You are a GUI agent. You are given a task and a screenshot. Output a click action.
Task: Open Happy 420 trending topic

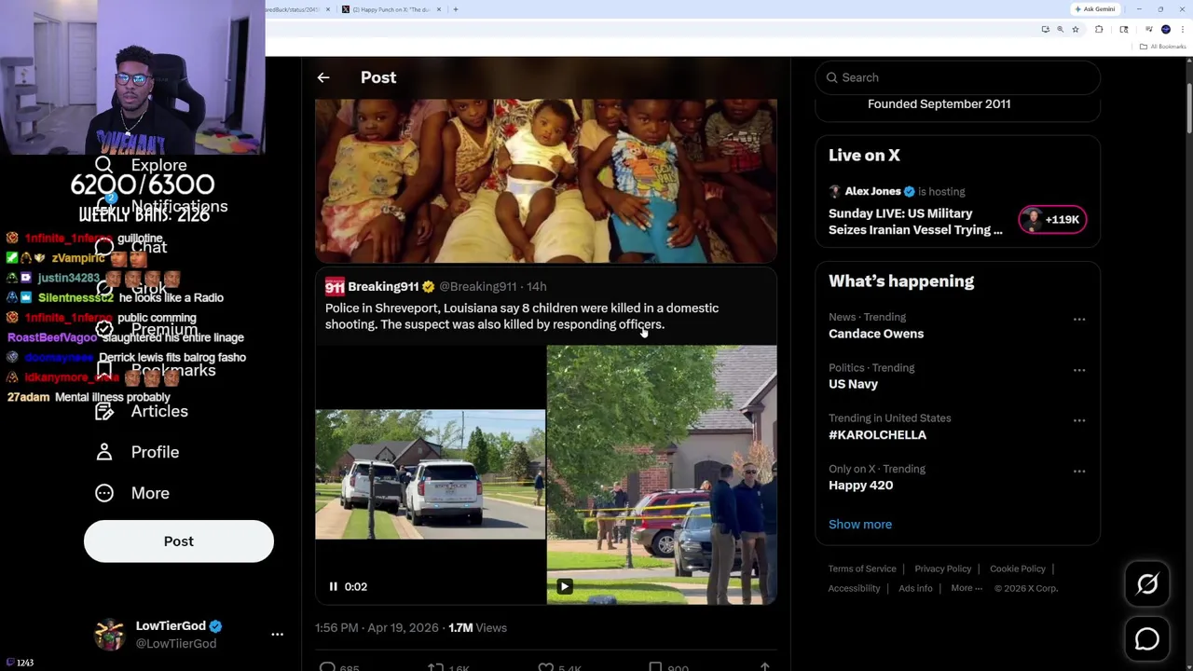click(x=860, y=485)
